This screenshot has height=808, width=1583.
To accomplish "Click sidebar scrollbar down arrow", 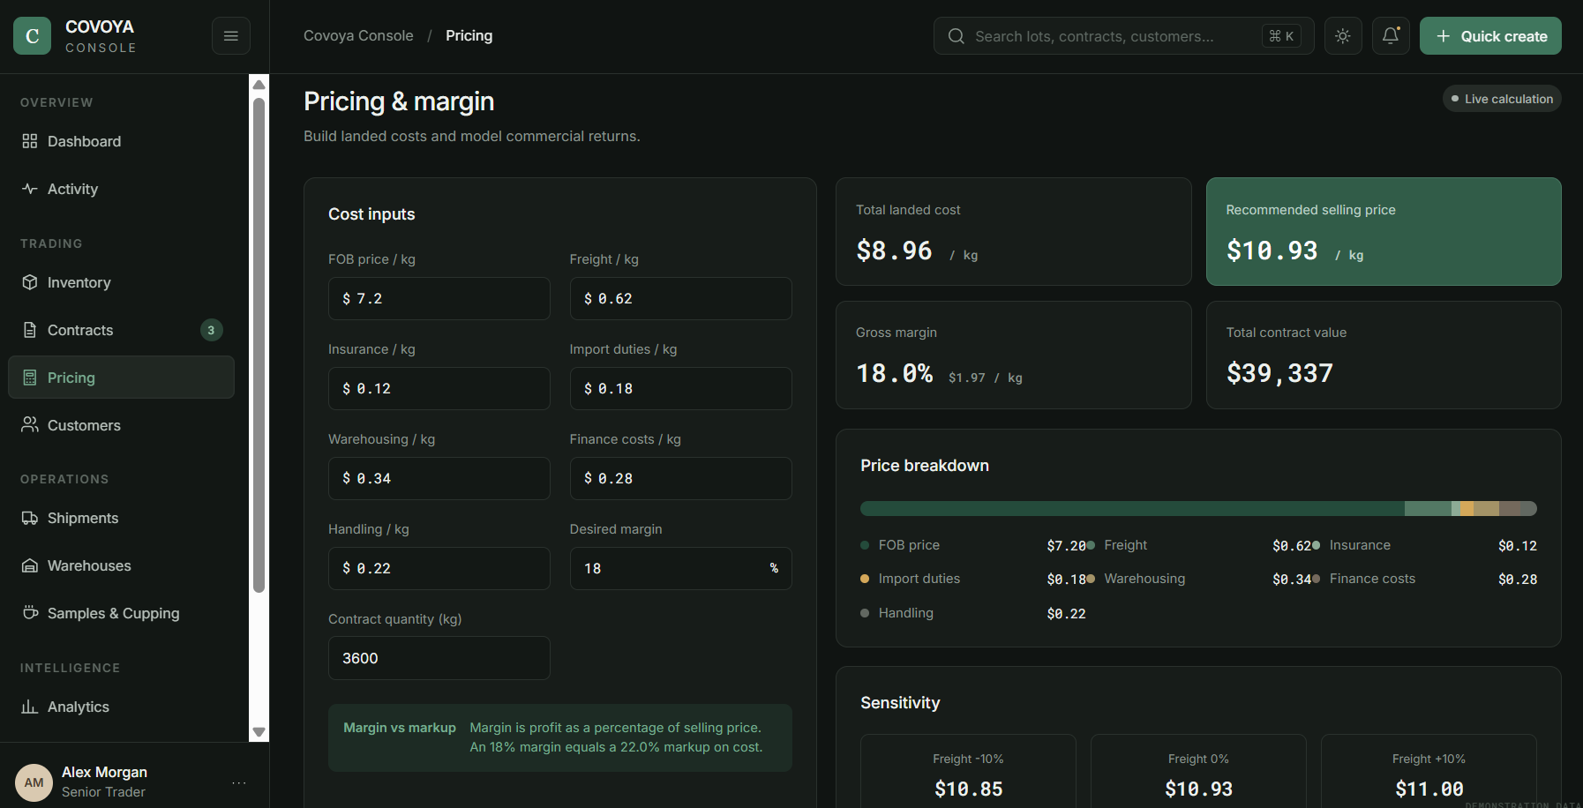I will (x=259, y=731).
